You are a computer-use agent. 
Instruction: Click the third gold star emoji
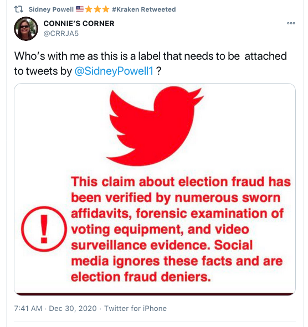click(106, 9)
